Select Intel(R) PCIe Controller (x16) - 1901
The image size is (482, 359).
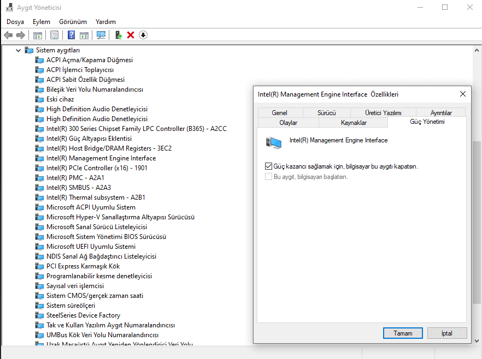coord(97,168)
